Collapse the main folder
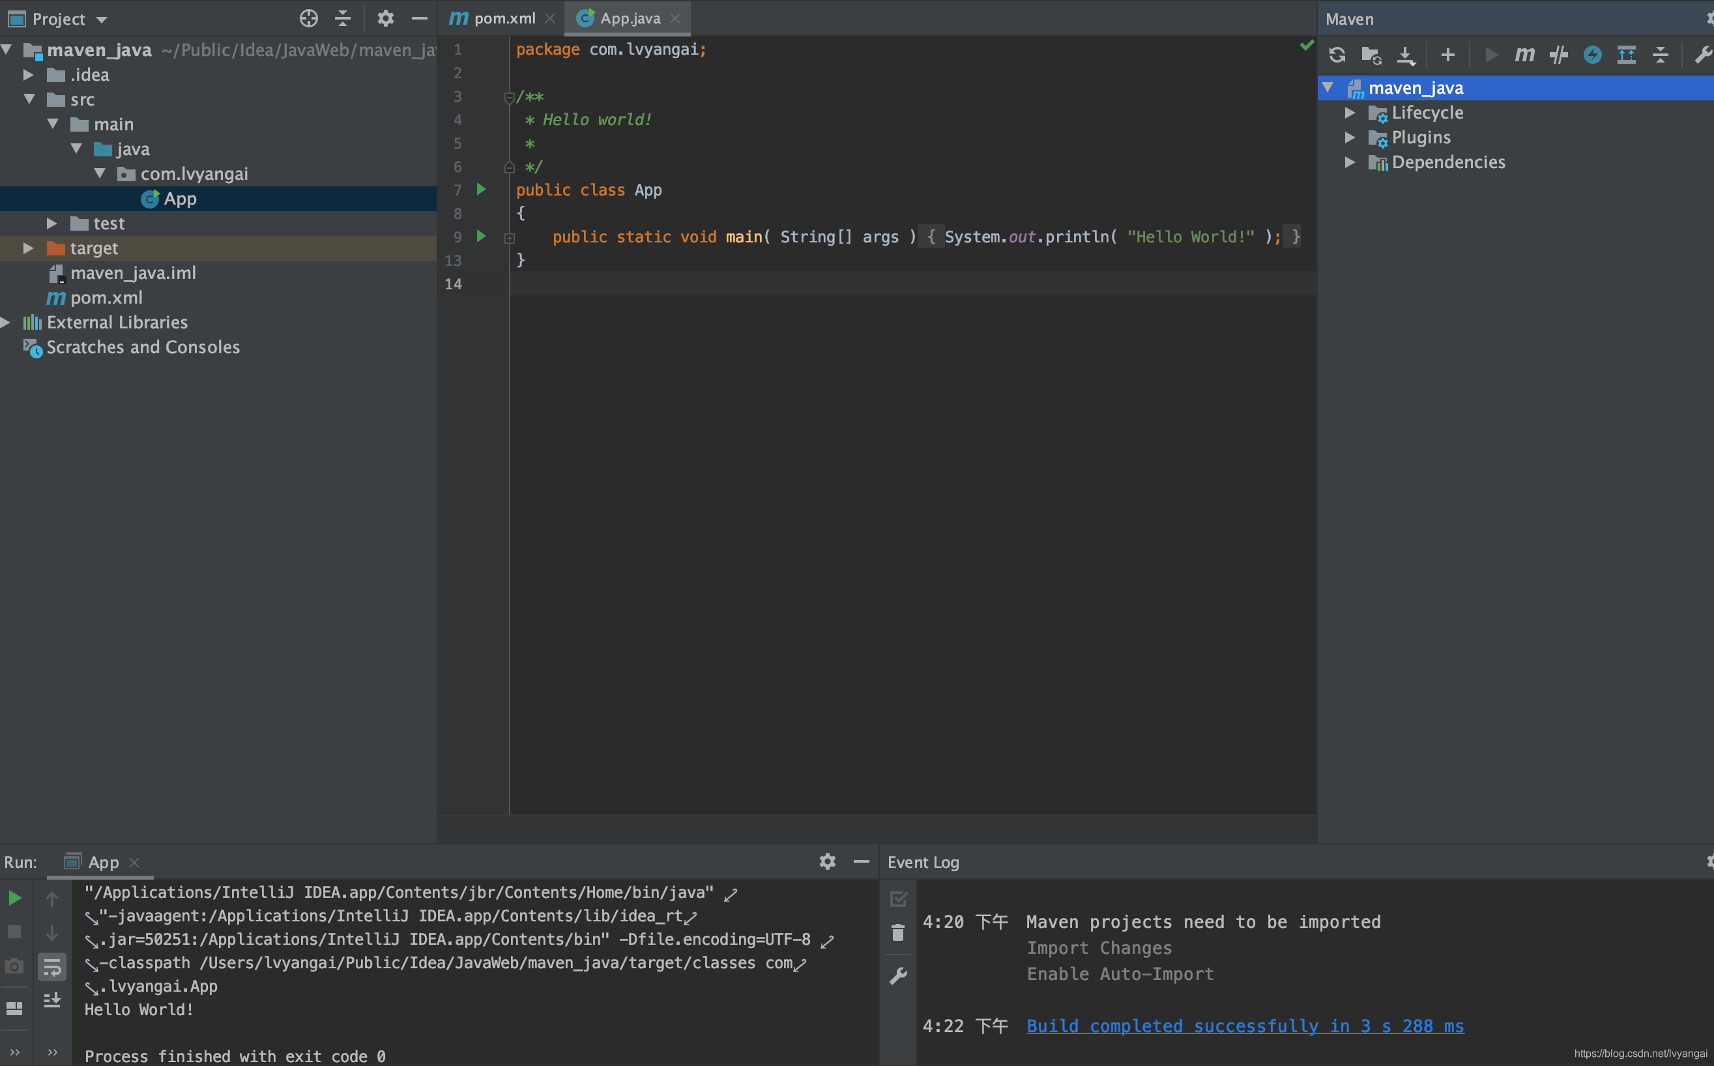The height and width of the screenshot is (1066, 1714). (53, 123)
